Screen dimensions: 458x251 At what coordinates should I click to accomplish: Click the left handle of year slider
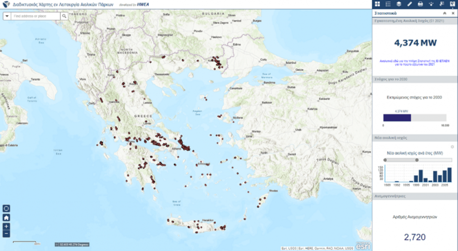tap(385, 160)
